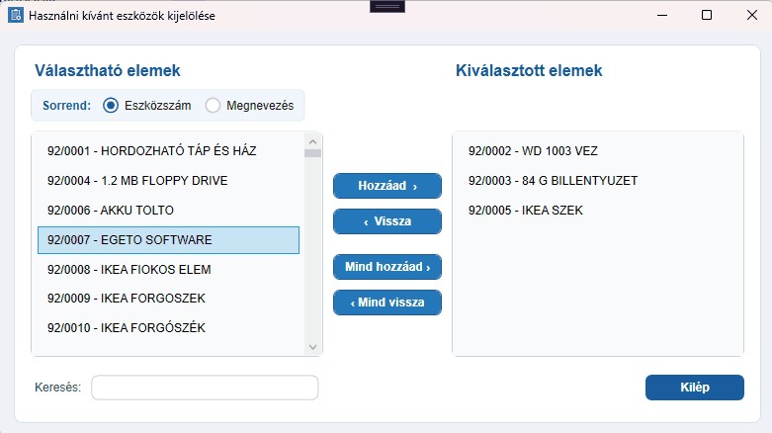Click the available list scrollbar thumb

(x=312, y=153)
